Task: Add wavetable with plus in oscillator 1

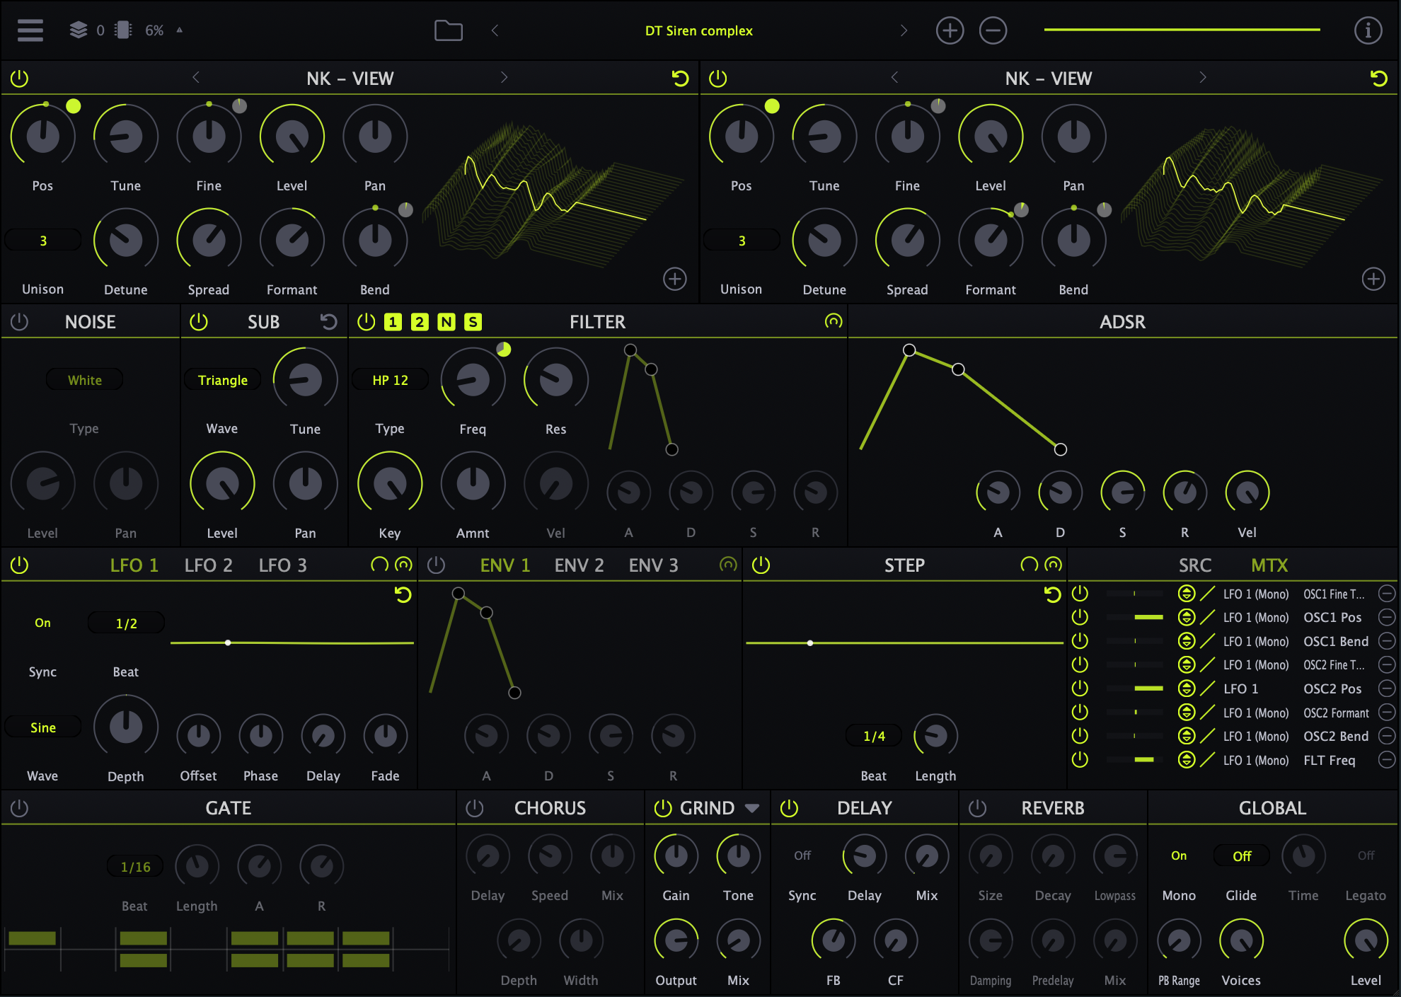Action: point(675,279)
